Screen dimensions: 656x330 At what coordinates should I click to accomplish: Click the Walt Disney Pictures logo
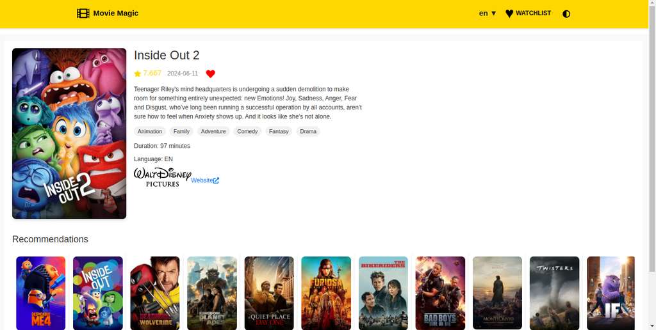pos(162,177)
